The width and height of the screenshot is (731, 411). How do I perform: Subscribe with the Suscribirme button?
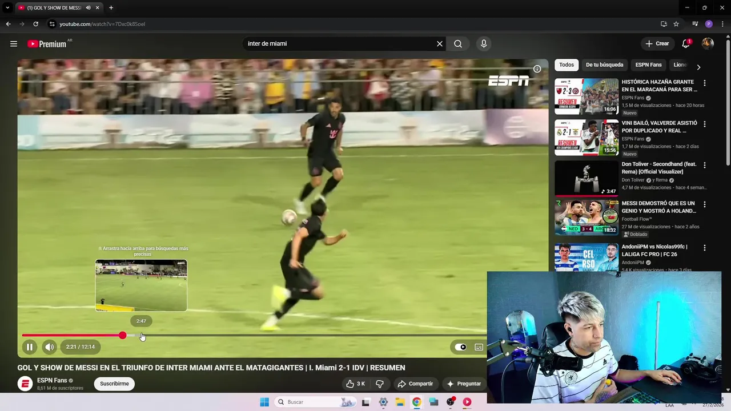coord(114,384)
